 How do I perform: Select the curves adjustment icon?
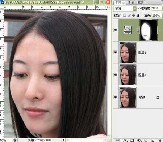tap(128, 30)
